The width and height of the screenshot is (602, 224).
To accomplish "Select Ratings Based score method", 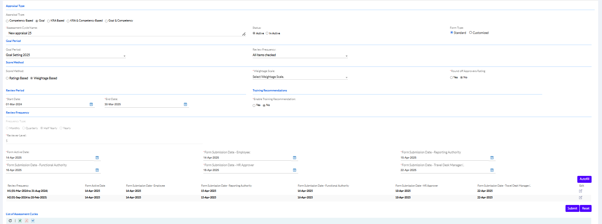I will click(x=7, y=78).
